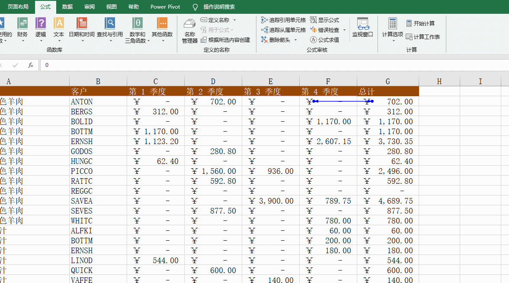This screenshot has width=509, height=283.
Task: Expand the 数学和三角函数 dropdown arrow
Action: pyautogui.click(x=149, y=41)
